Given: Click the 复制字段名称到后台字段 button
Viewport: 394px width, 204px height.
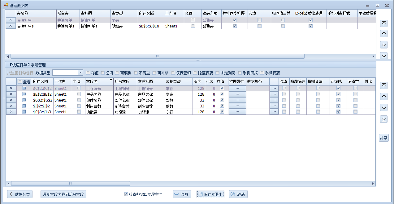Looking at the screenshot, I should (x=63, y=194).
